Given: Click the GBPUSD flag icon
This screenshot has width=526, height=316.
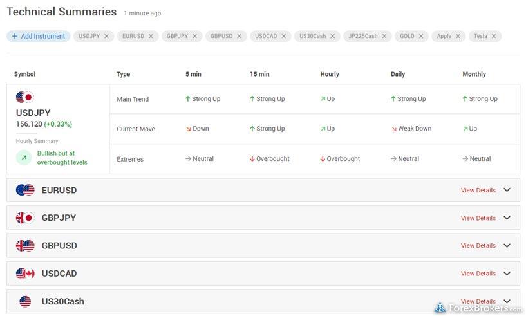Looking at the screenshot, I should [x=25, y=246].
